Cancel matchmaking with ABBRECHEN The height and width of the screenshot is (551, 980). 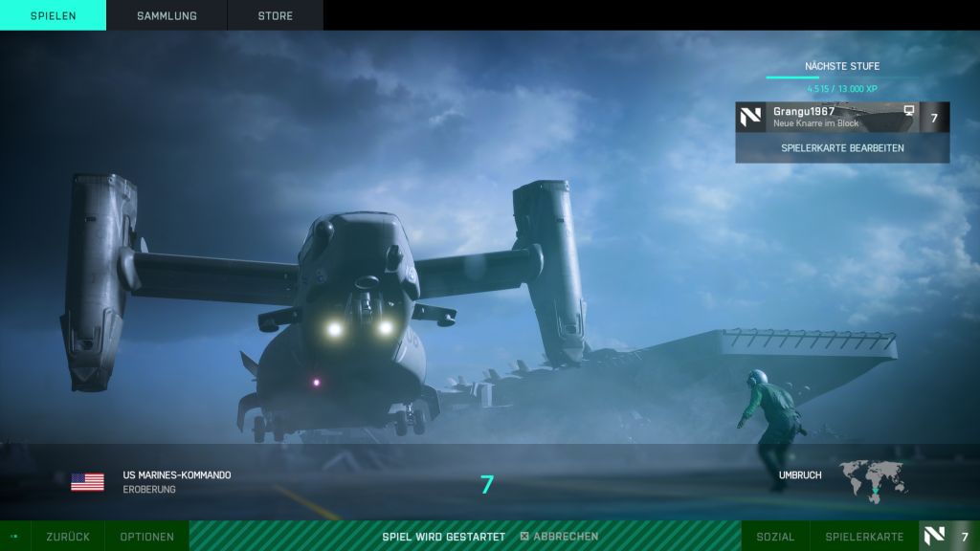coord(566,536)
